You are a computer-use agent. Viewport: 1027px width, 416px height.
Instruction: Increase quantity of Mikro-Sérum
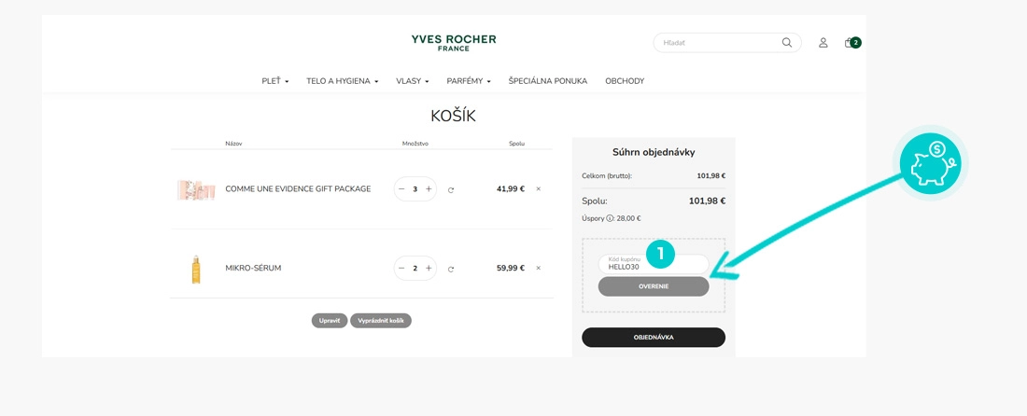(x=429, y=269)
